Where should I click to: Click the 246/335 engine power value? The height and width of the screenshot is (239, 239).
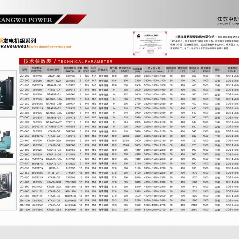[x=70, y=76]
